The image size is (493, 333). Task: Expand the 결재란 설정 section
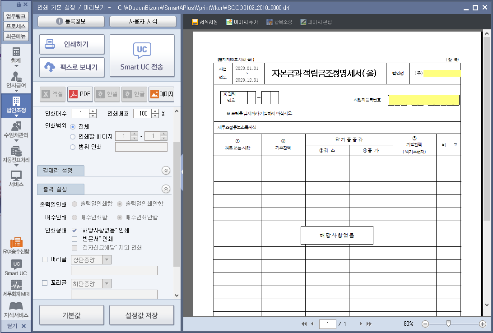(x=166, y=170)
